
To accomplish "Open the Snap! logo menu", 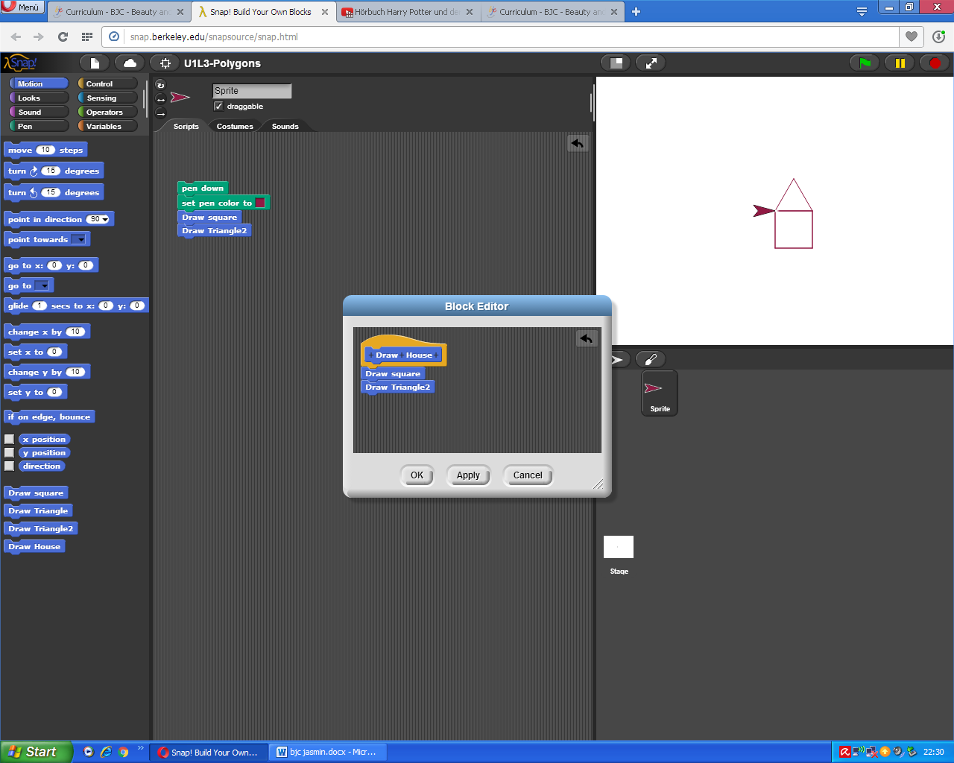I will tap(20, 63).
